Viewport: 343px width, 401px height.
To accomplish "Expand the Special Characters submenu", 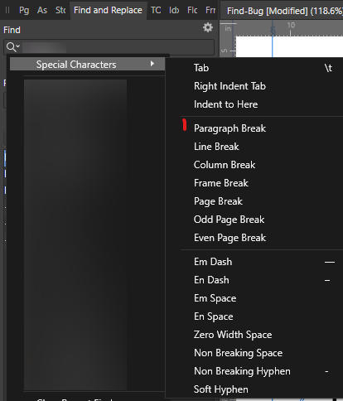I will [x=87, y=65].
